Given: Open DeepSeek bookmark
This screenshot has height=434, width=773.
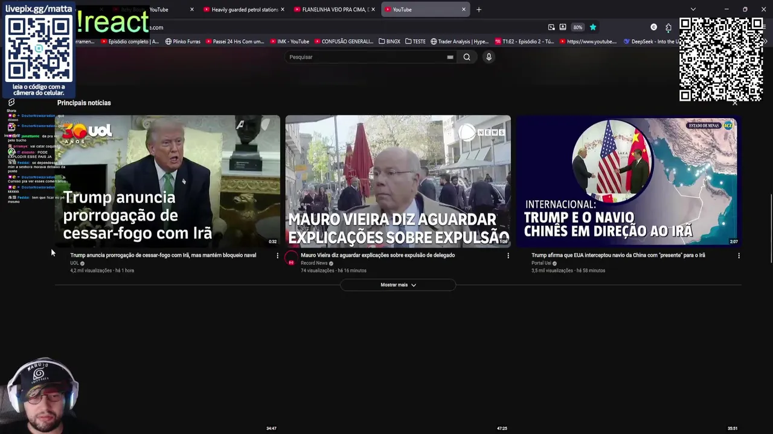Looking at the screenshot, I should tap(651, 42).
